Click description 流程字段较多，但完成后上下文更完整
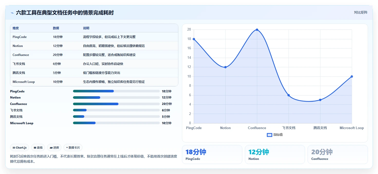378x174 pixels. point(109,37)
